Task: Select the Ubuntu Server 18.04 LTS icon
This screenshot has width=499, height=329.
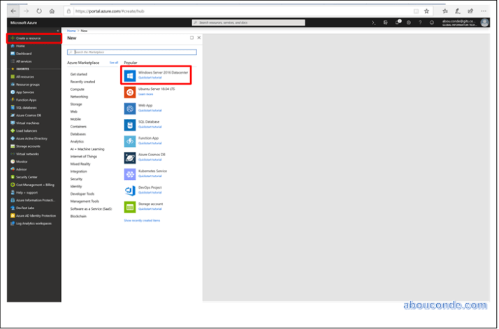Action: [129, 91]
